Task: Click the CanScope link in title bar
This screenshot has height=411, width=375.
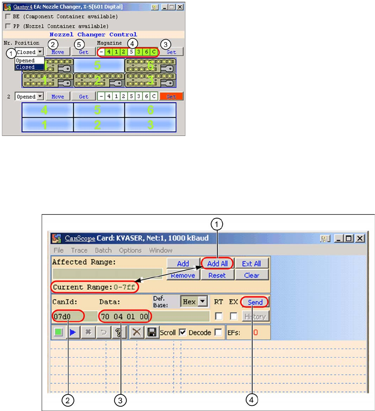Action: 80,238
